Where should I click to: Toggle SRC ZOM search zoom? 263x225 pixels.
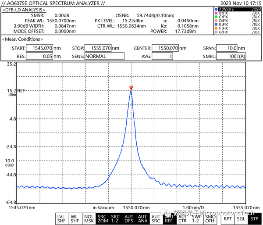[x=103, y=218]
